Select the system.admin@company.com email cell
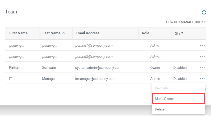This screenshot has width=211, height=116. [98, 67]
